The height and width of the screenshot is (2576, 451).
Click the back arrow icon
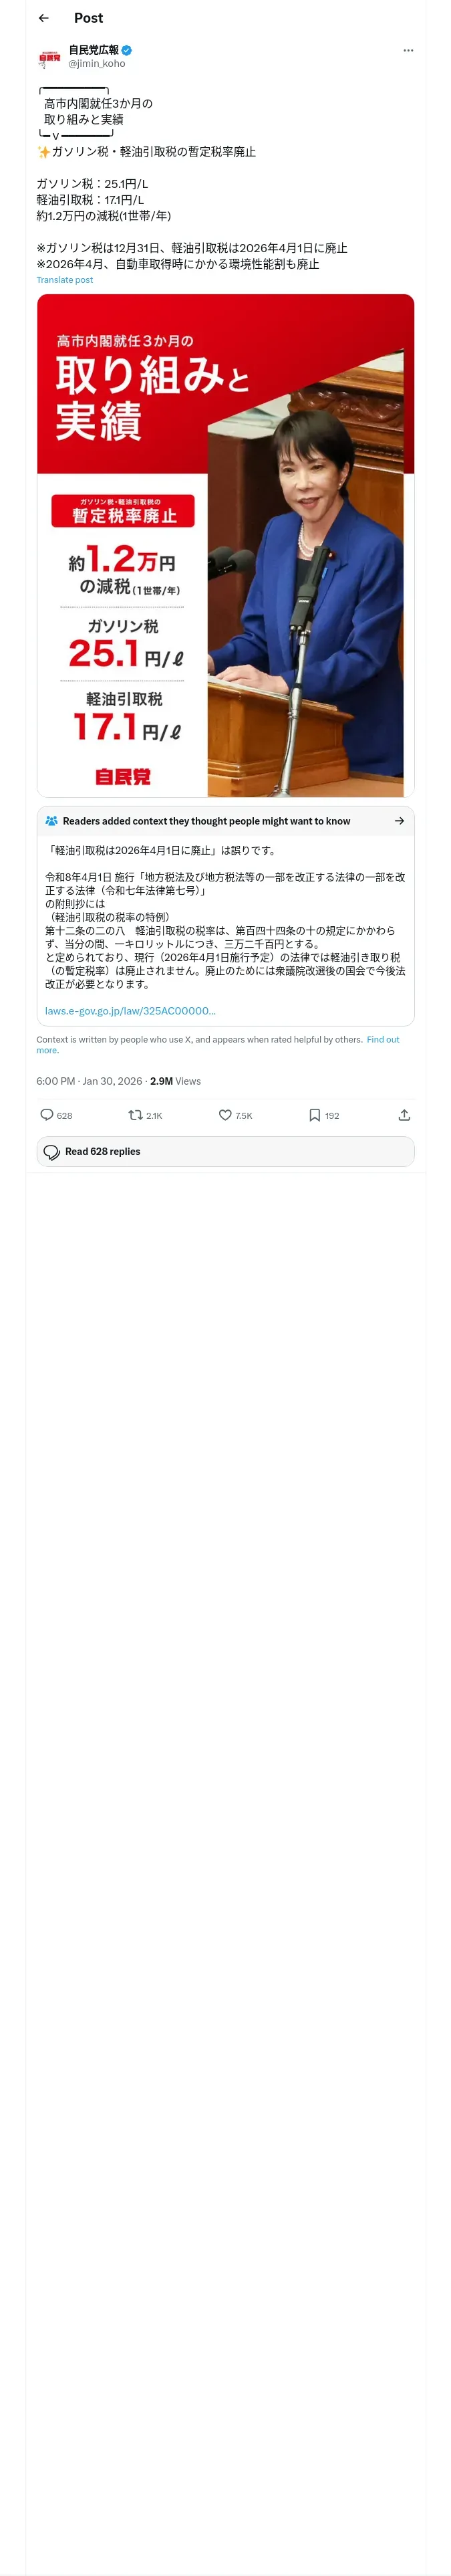(x=44, y=18)
